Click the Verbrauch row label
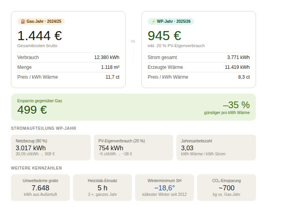289x212 pixels. coord(28,57)
